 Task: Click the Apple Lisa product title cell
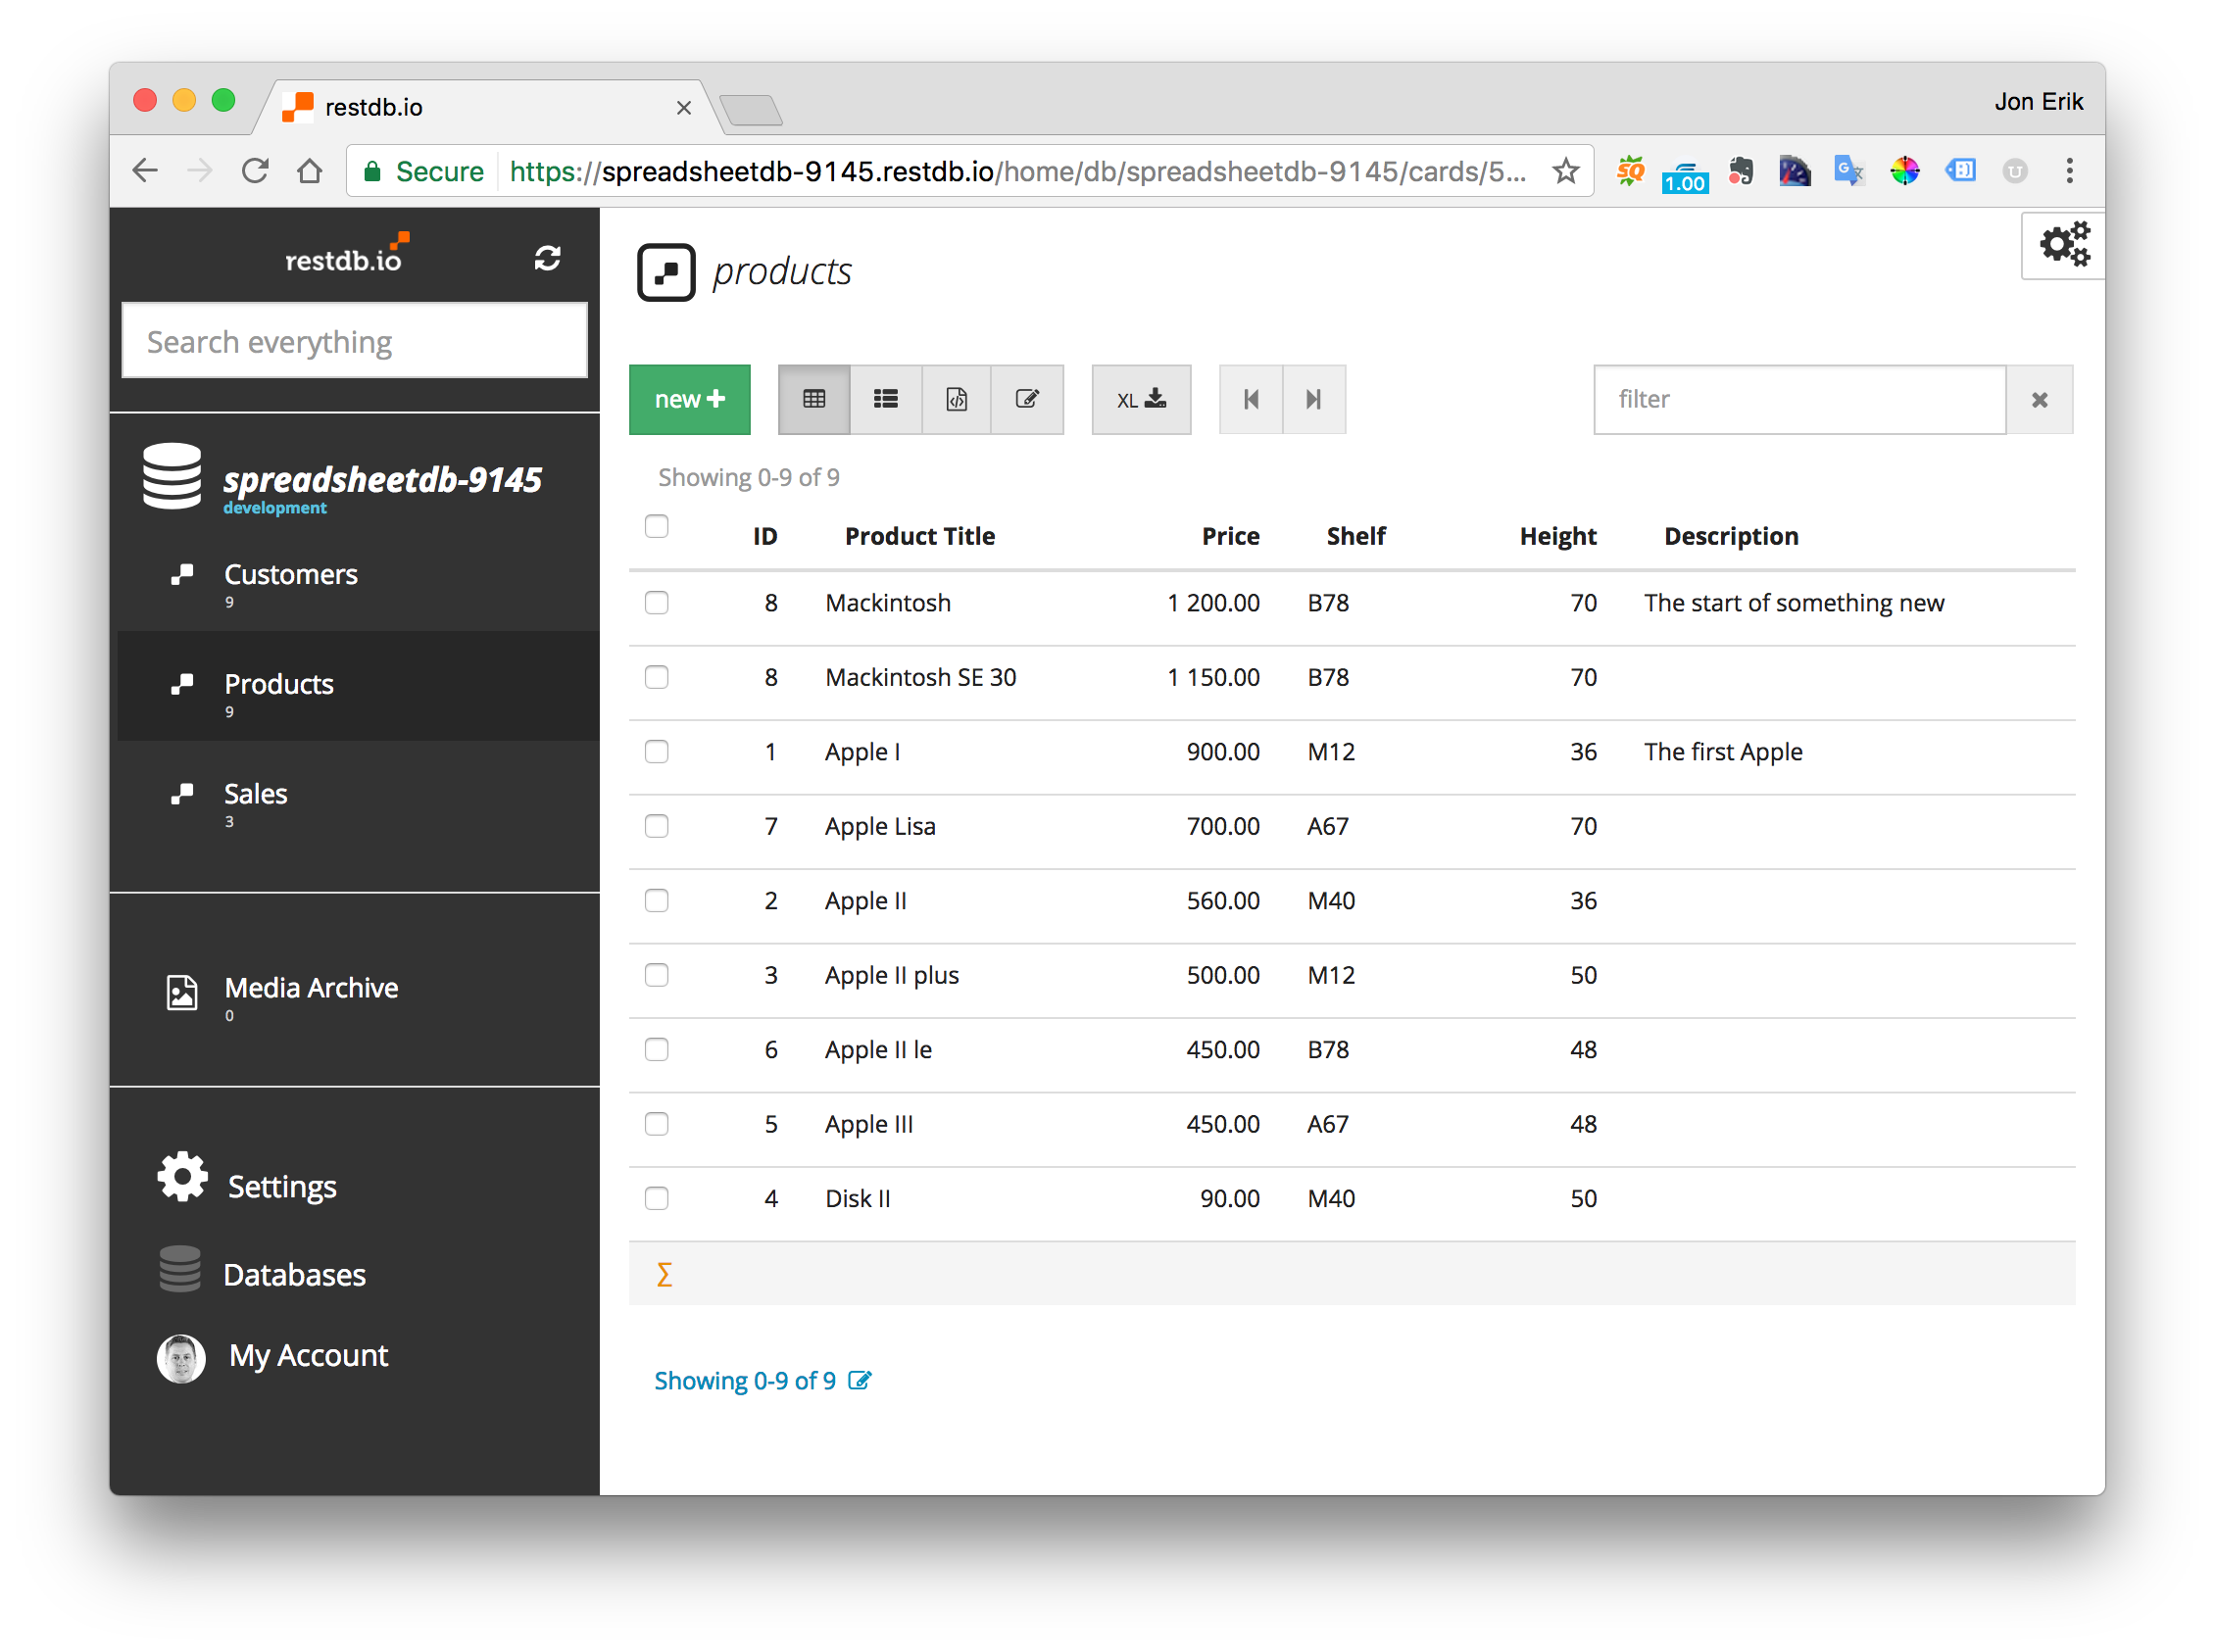[880, 827]
